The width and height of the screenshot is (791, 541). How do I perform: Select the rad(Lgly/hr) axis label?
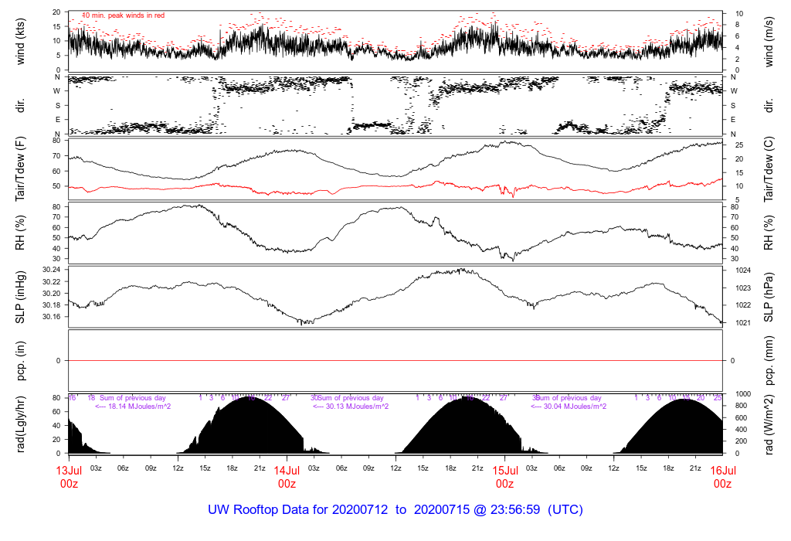tap(22, 424)
